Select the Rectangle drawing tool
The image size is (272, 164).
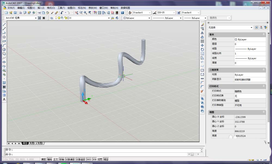[x=4, y=41]
